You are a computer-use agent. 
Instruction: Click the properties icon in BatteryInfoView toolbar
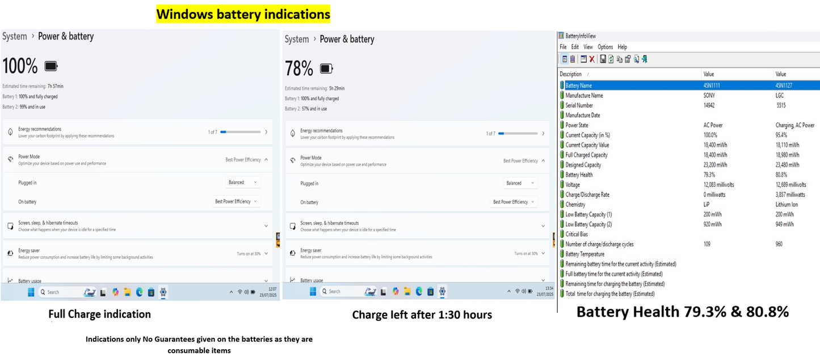[628, 59]
